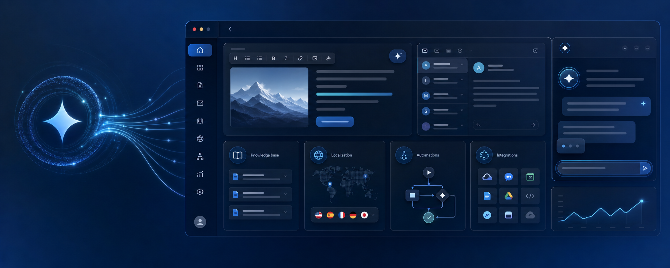Select the AI diamond node in workflow
670x268 pixels.
pos(442,195)
